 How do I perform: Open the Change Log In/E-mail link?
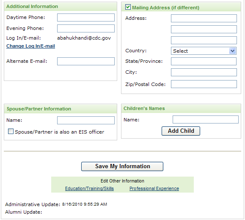pos(30,46)
